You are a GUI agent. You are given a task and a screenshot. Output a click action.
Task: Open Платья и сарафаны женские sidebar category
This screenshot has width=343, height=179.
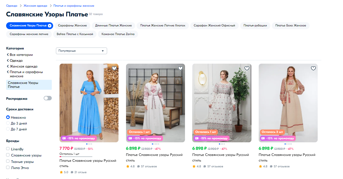(x=26, y=74)
